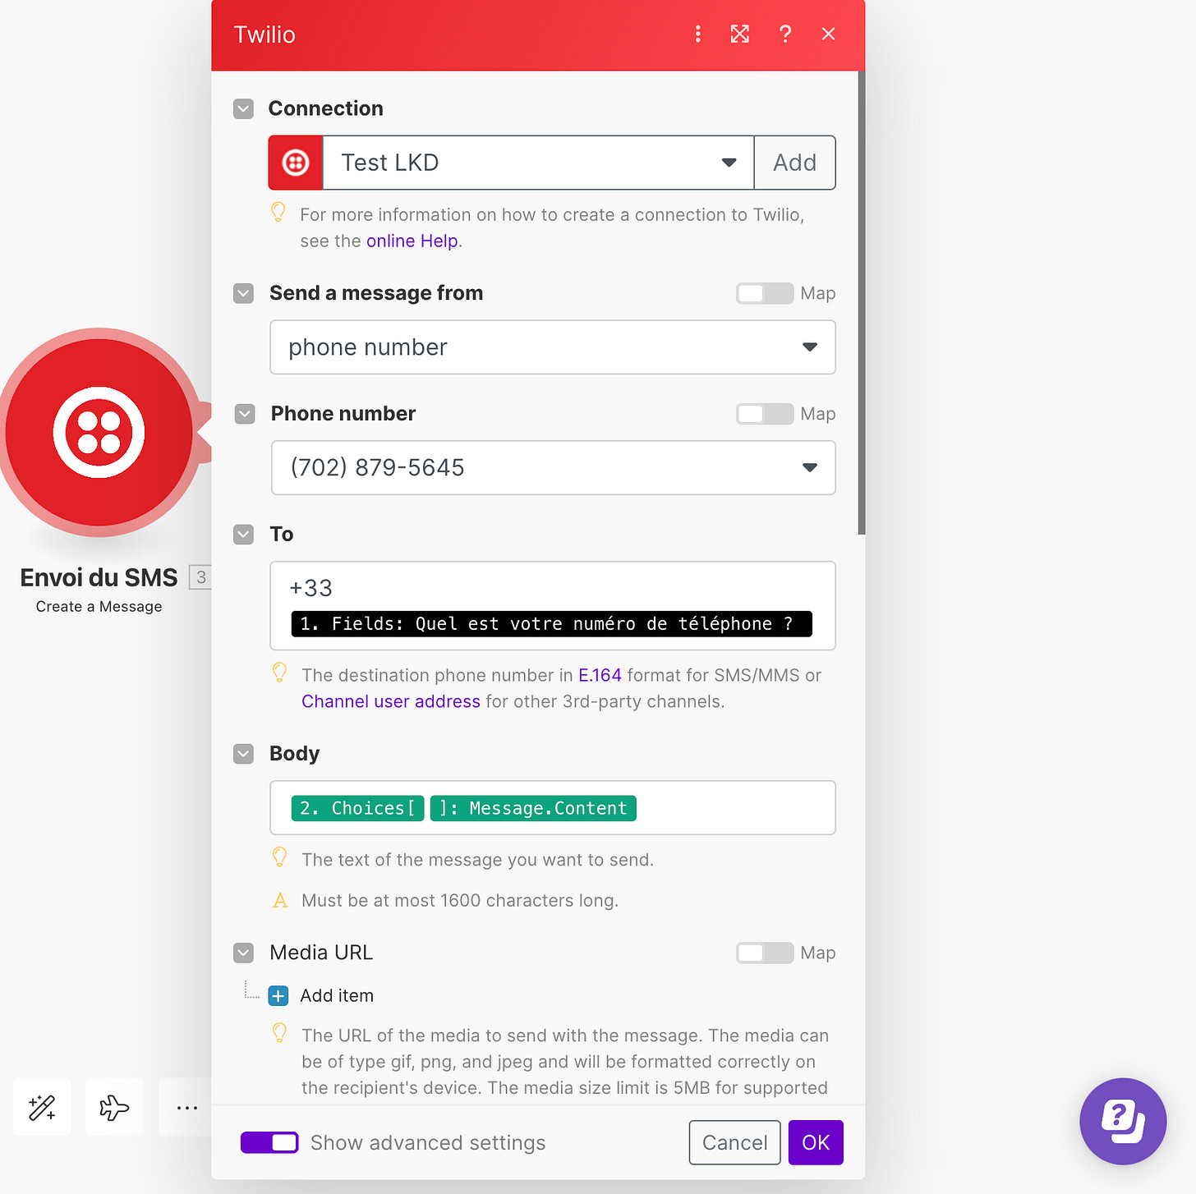Click the plus icon to add media item
The width and height of the screenshot is (1196, 1194).
(x=278, y=996)
